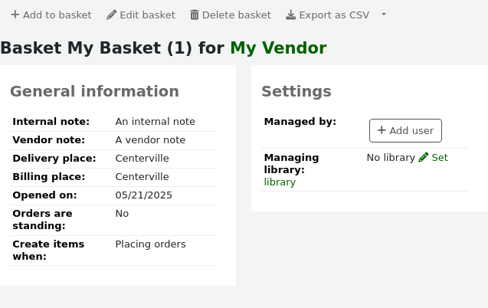The width and height of the screenshot is (488, 308).
Task: Select the Delete basket label
Action: [237, 15]
